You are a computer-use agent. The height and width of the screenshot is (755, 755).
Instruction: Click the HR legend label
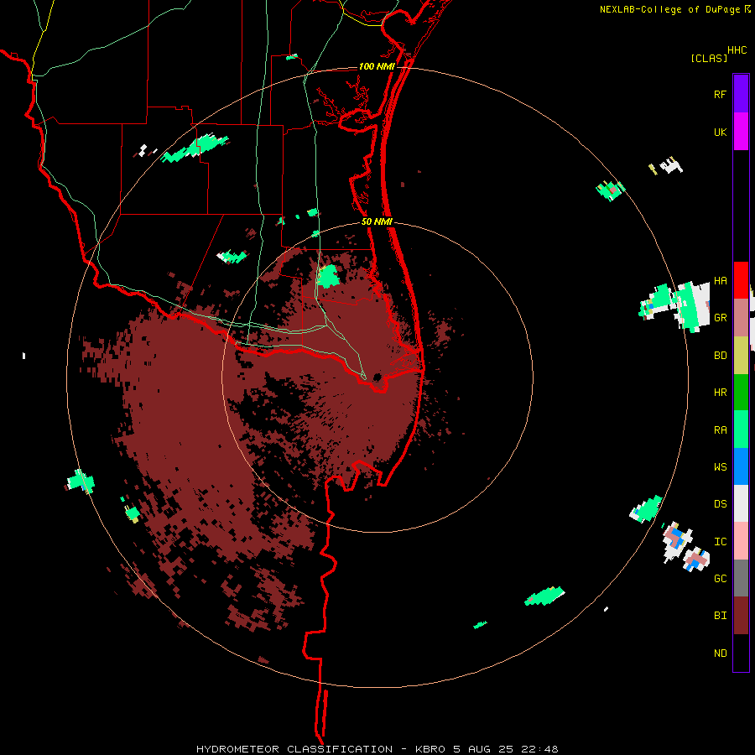(720, 393)
